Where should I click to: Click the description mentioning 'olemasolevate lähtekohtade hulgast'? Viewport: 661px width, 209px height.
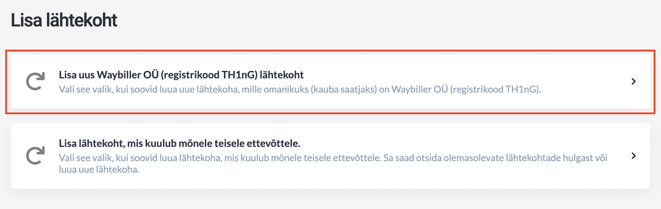pyautogui.click(x=333, y=164)
